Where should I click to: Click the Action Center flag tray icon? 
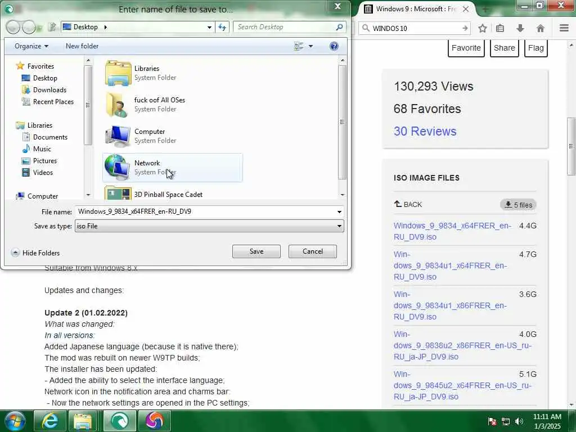tap(492, 421)
